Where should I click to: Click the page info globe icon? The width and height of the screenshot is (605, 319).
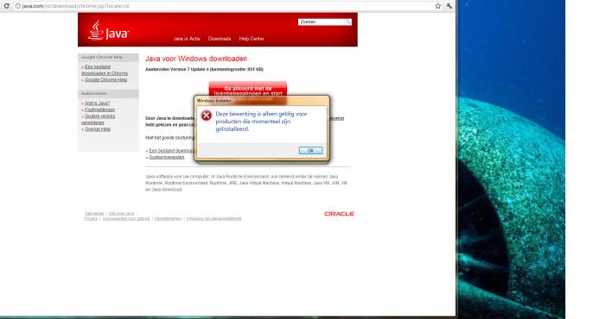pyautogui.click(x=18, y=6)
